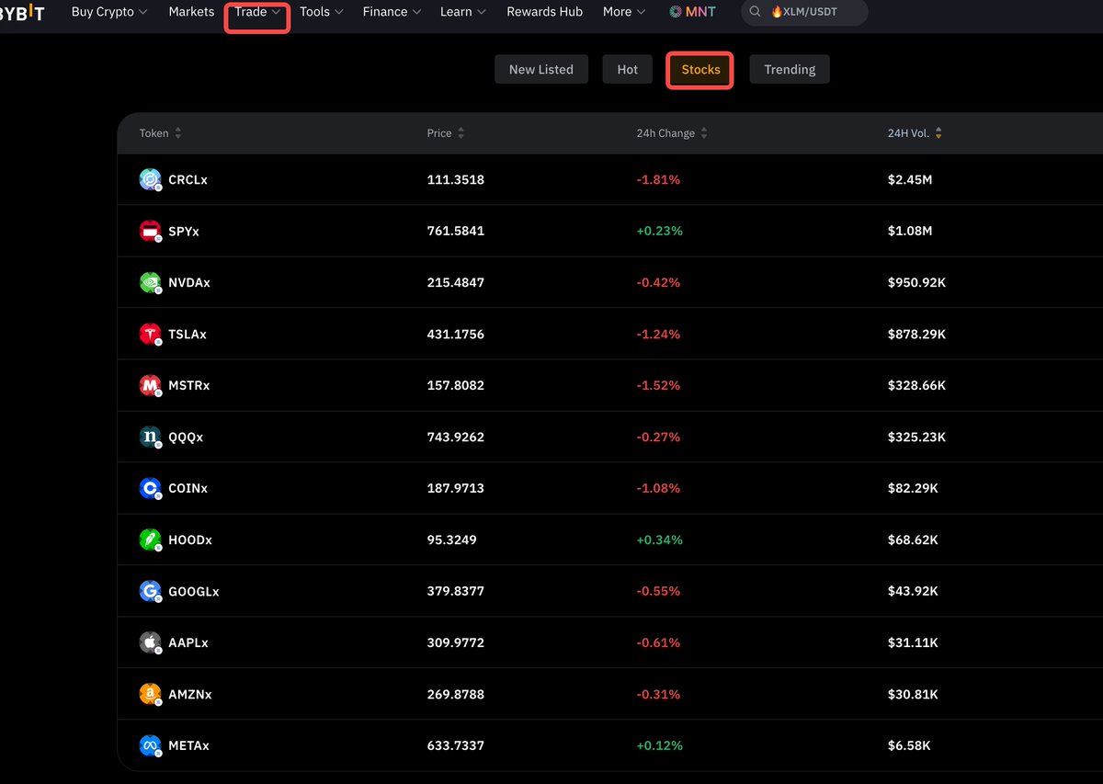Click the price 633.7337
Image resolution: width=1103 pixels, height=784 pixels.
click(456, 746)
